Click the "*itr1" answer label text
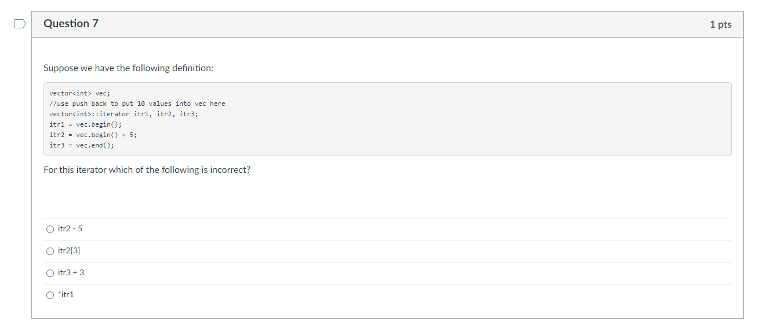Image resolution: width=763 pixels, height=336 pixels. click(x=66, y=295)
